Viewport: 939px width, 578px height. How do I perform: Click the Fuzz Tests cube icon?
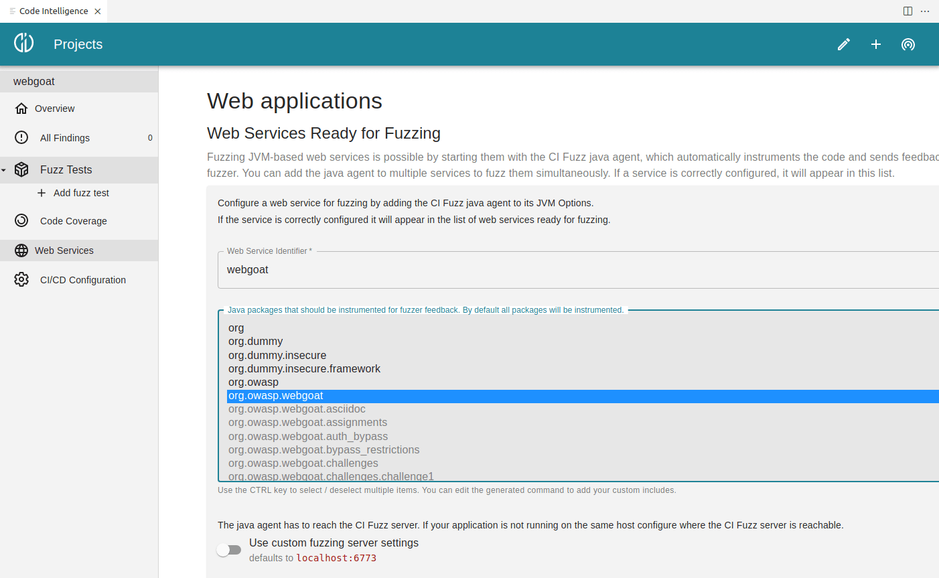(x=21, y=169)
